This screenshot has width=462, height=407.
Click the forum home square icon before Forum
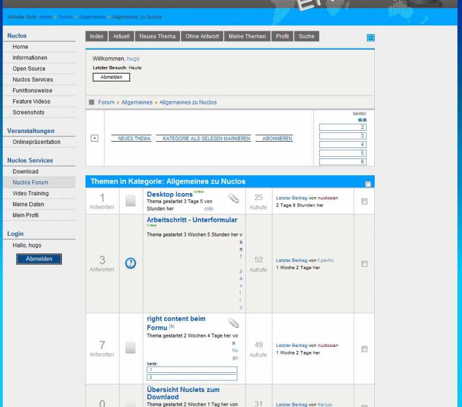92,102
